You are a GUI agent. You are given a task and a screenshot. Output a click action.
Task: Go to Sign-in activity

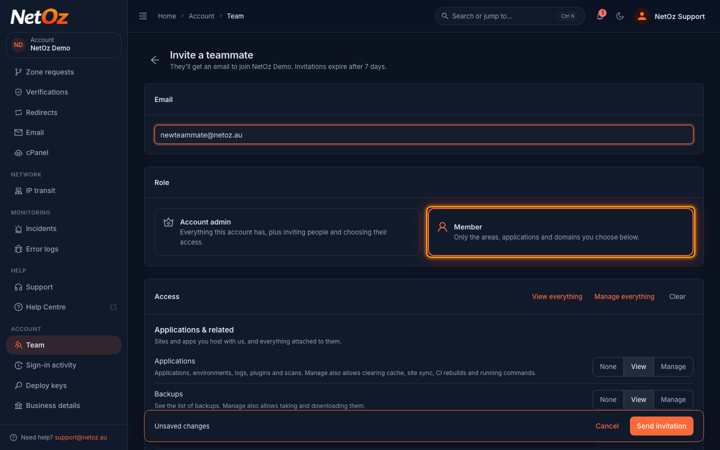pyautogui.click(x=63, y=365)
